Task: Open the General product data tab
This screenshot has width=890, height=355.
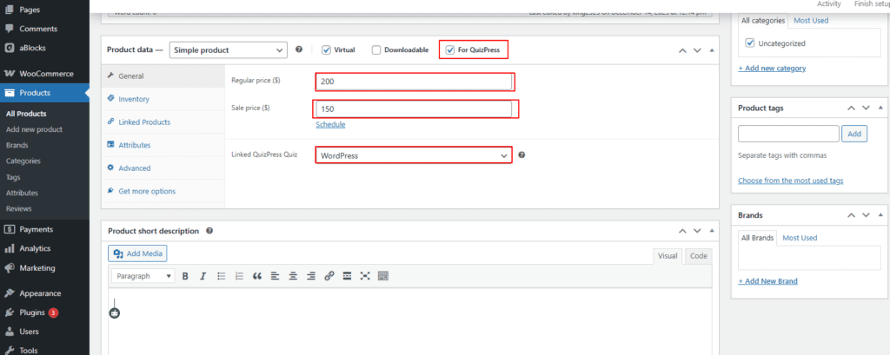Action: 163,76
